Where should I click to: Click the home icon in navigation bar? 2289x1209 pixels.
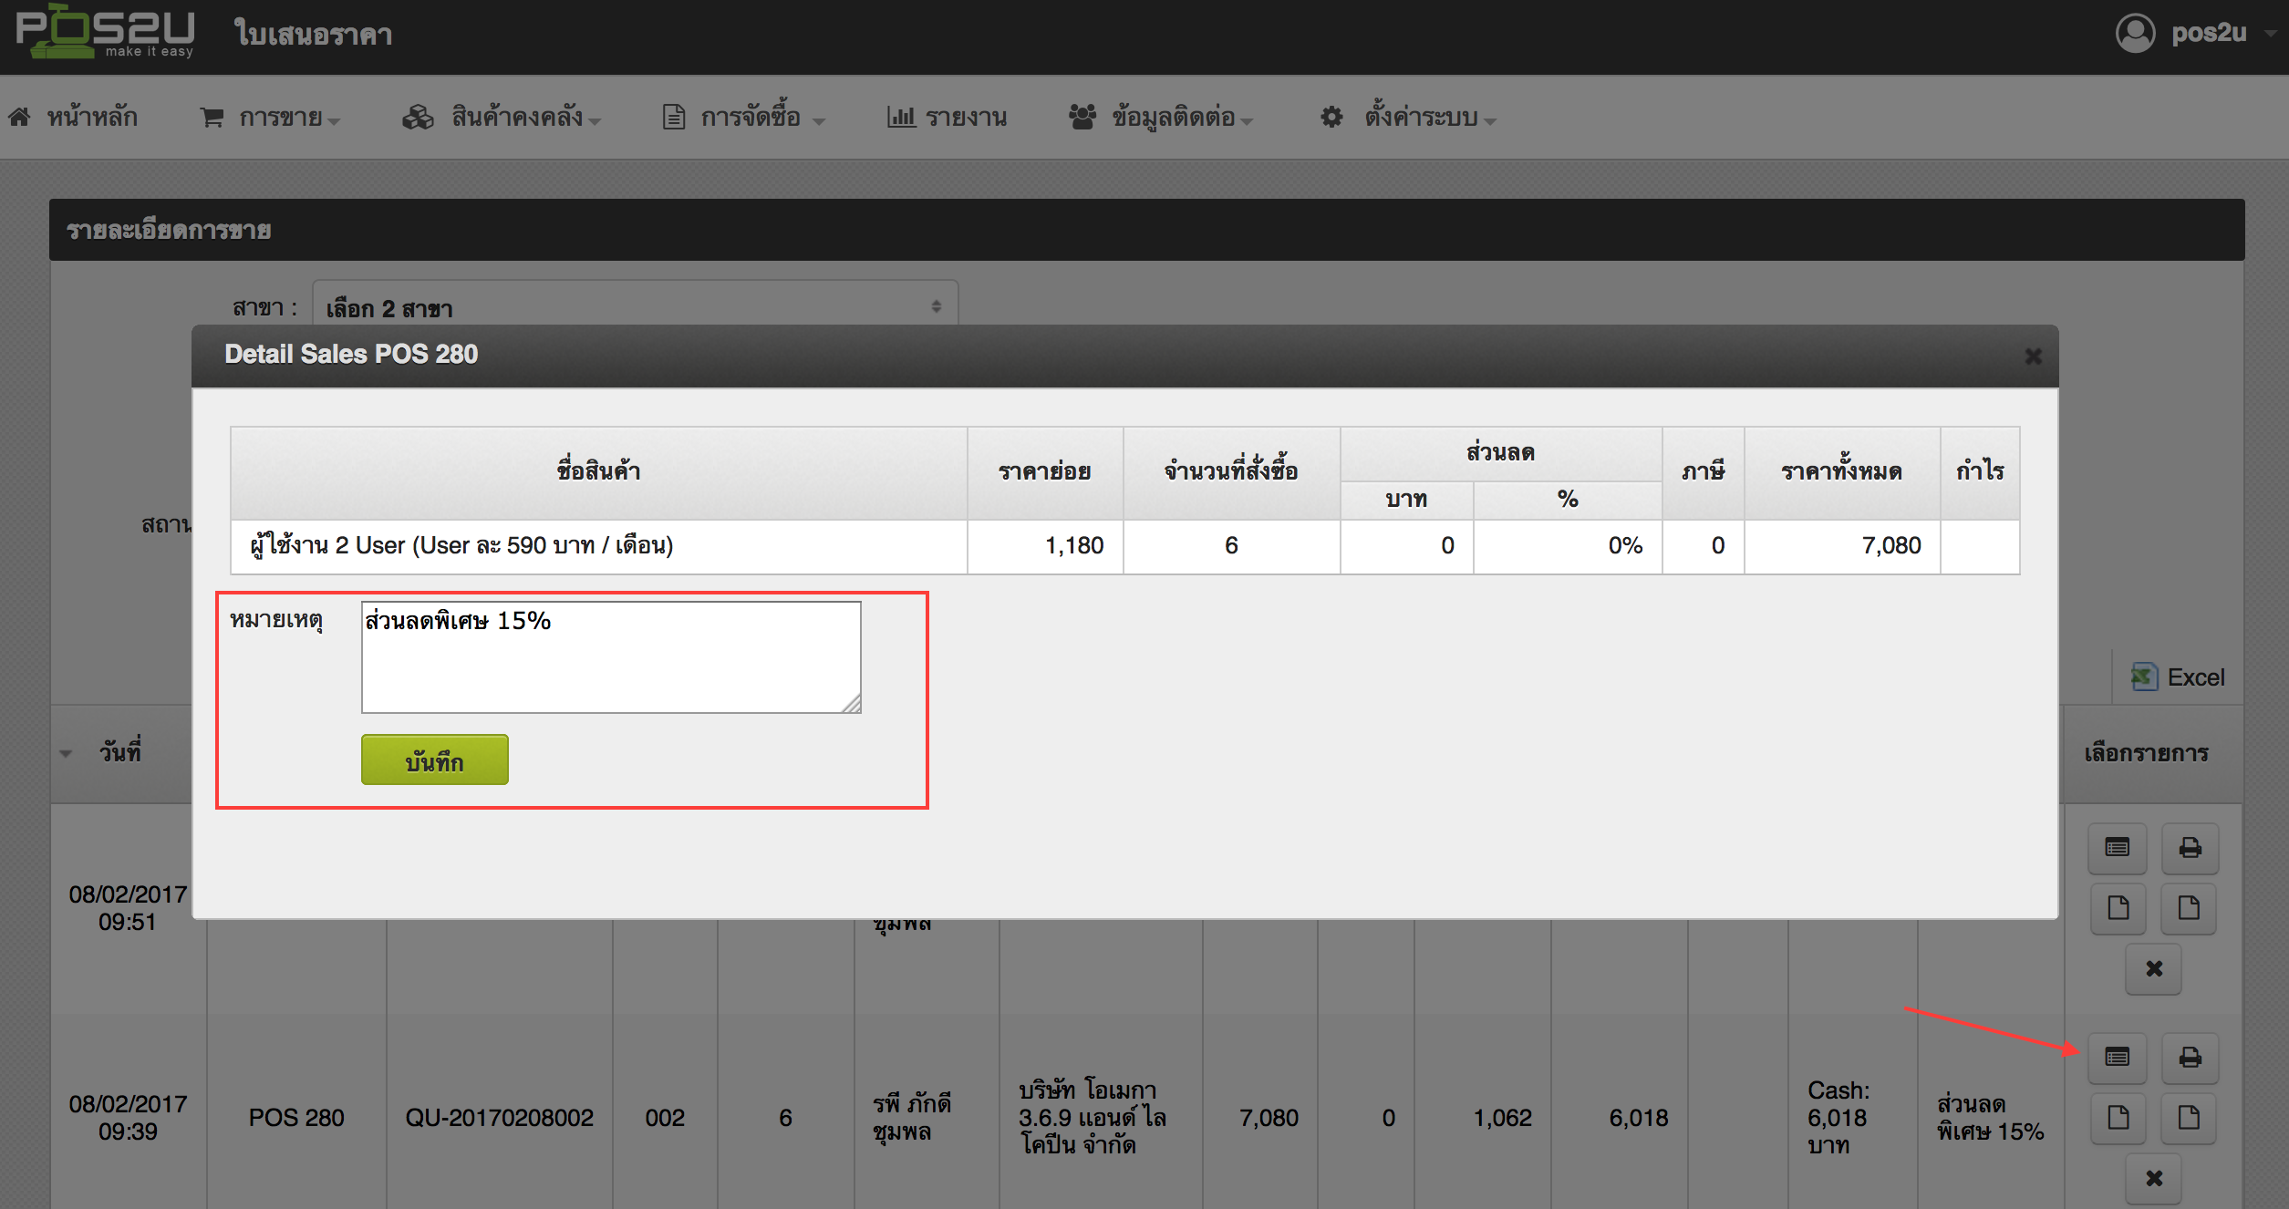[20, 118]
